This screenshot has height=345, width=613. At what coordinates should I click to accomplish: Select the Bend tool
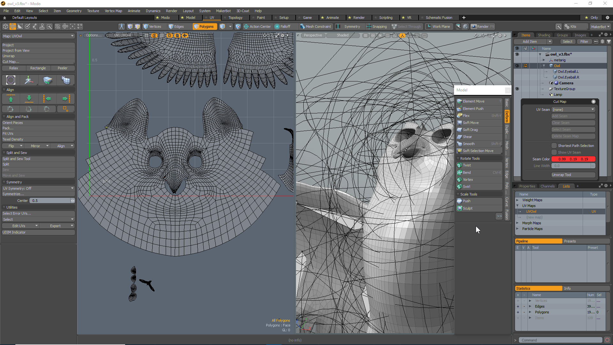click(479, 172)
